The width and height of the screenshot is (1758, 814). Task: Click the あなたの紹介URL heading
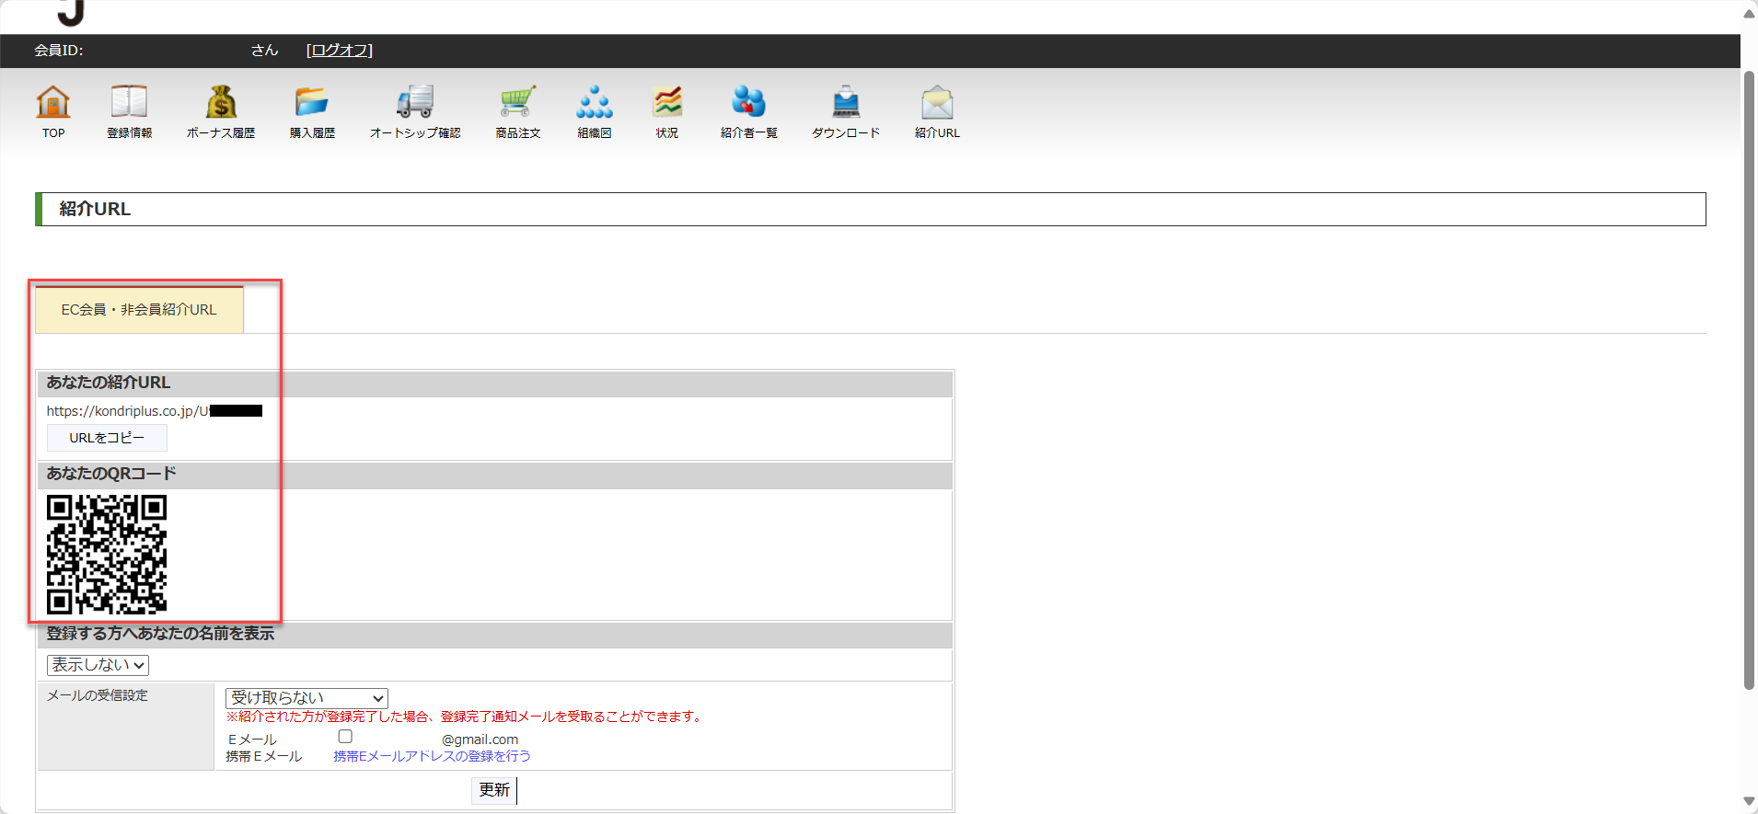(109, 383)
